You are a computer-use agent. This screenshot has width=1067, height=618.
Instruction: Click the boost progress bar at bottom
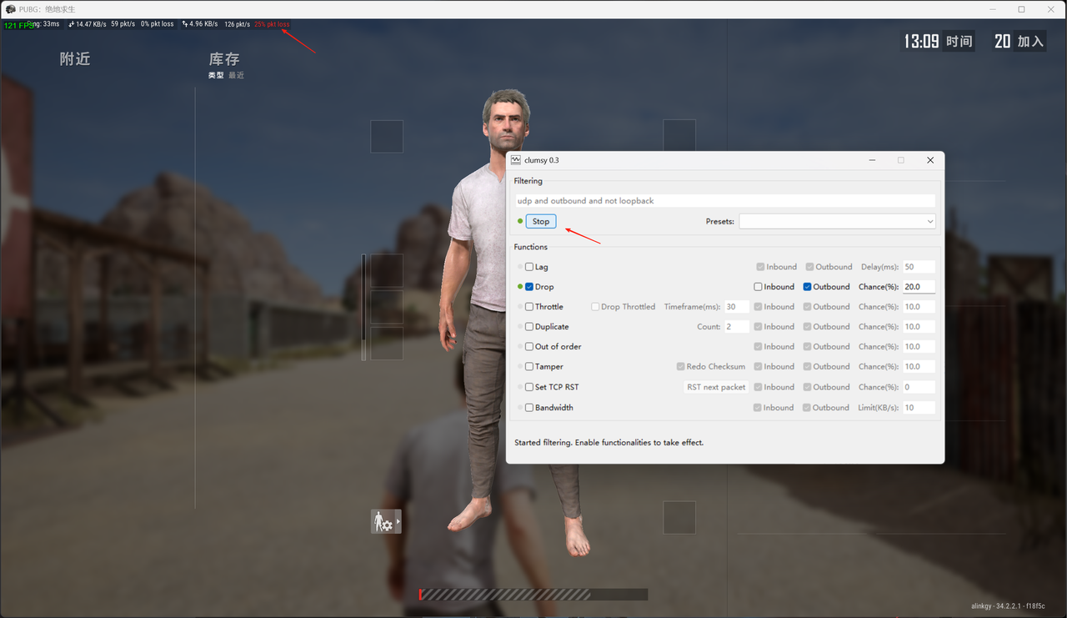[533, 595]
